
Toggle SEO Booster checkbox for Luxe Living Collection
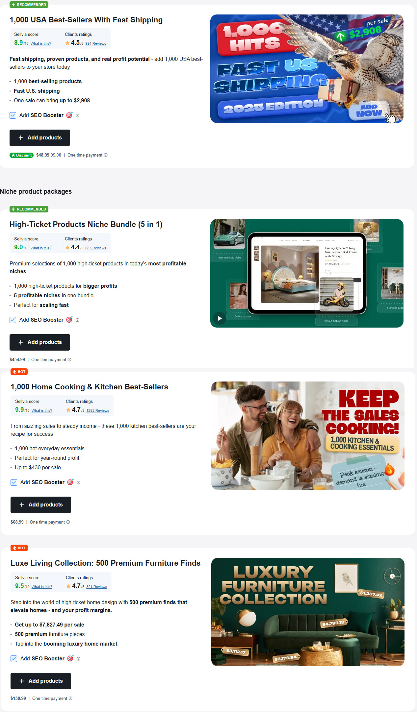click(14, 659)
